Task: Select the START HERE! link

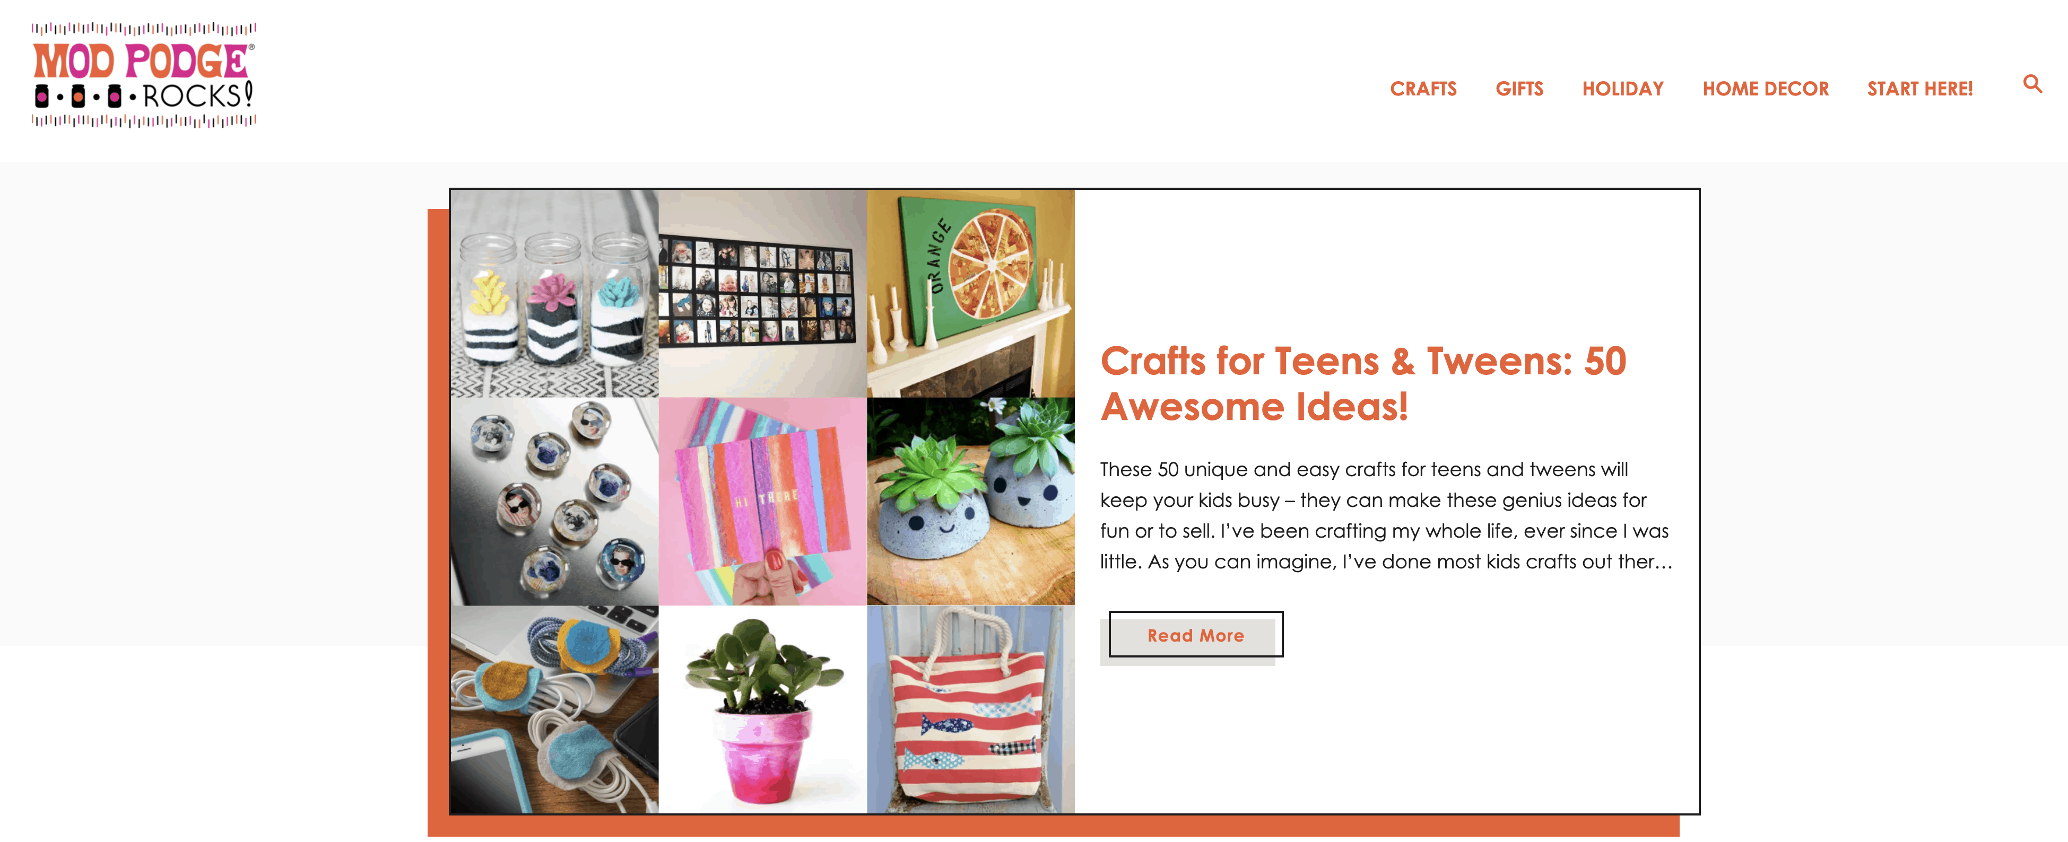Action: coord(1919,89)
